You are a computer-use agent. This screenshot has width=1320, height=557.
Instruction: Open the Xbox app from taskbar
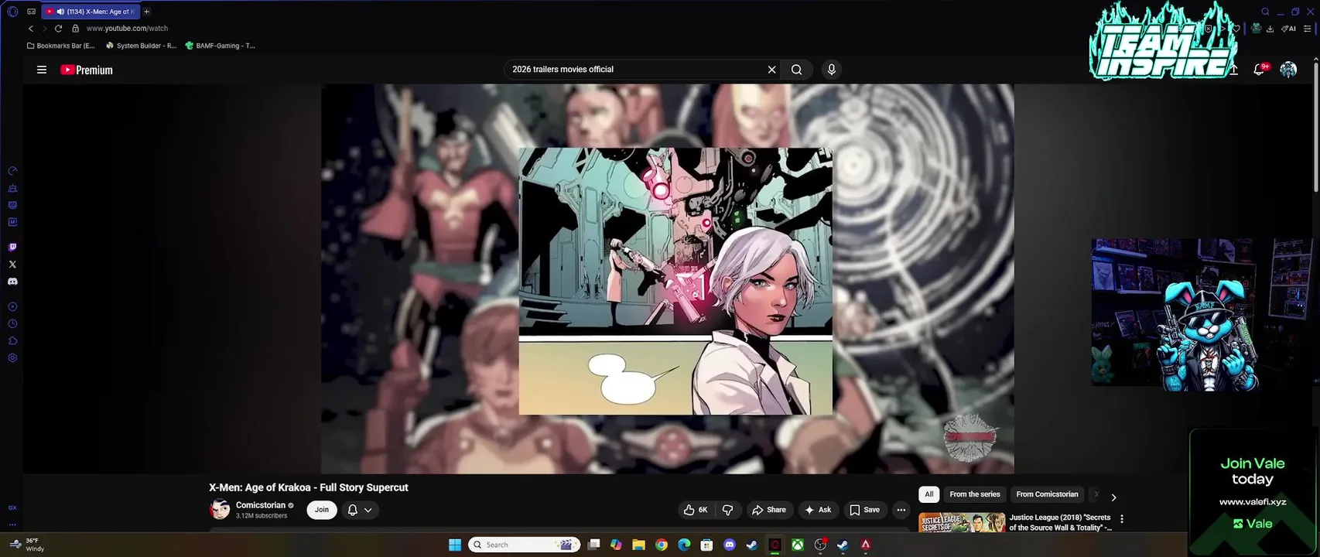(797, 545)
